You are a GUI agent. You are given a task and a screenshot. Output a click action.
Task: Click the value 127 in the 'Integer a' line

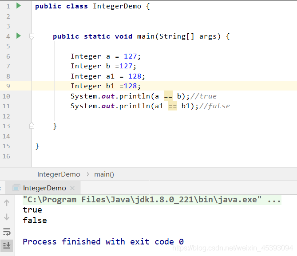(131, 56)
